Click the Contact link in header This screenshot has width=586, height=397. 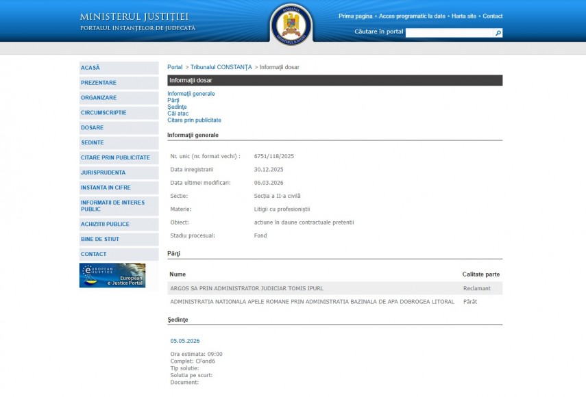(x=492, y=16)
